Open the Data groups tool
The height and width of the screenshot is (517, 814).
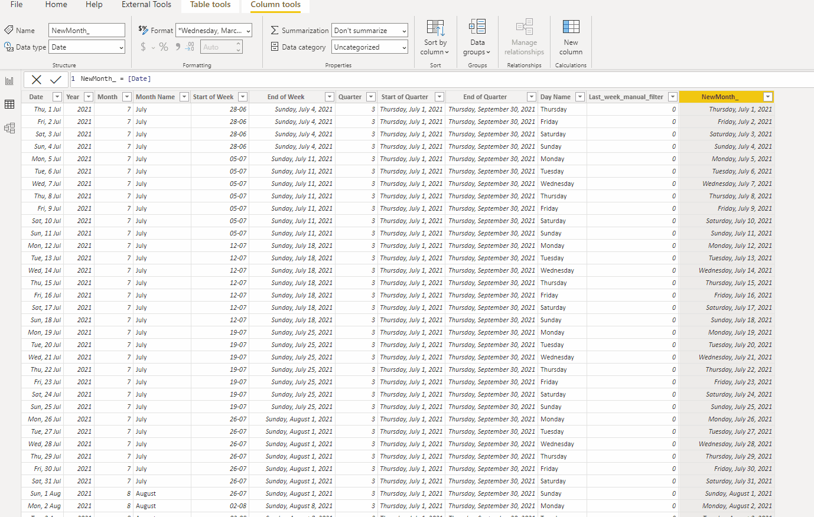477,37
